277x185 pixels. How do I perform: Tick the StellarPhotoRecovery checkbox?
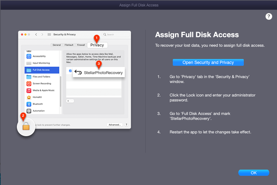[x=70, y=71]
